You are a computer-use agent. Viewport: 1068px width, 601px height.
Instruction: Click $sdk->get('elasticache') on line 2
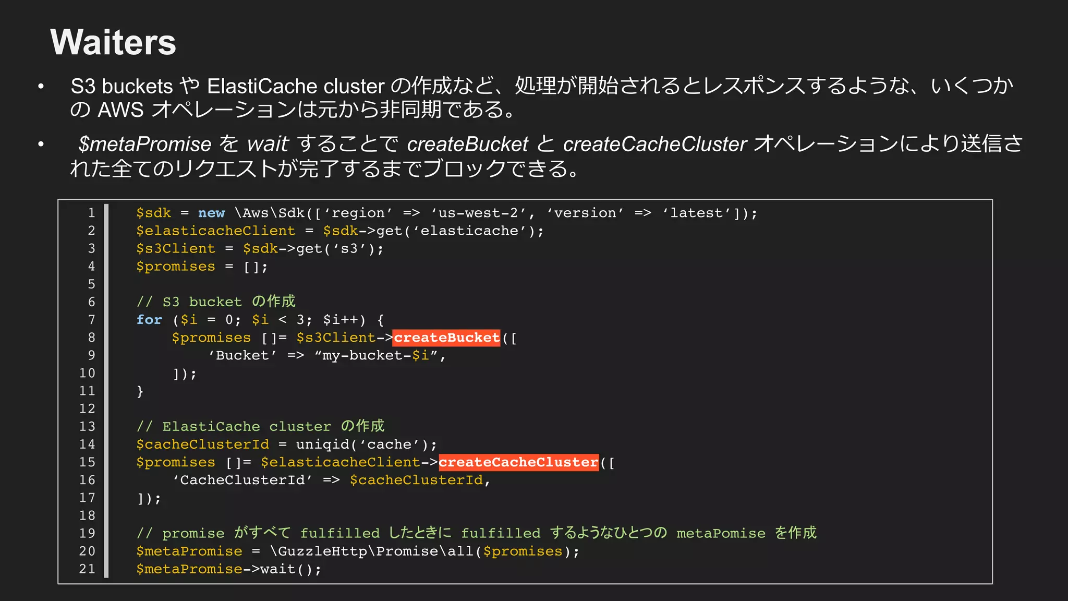(x=429, y=231)
